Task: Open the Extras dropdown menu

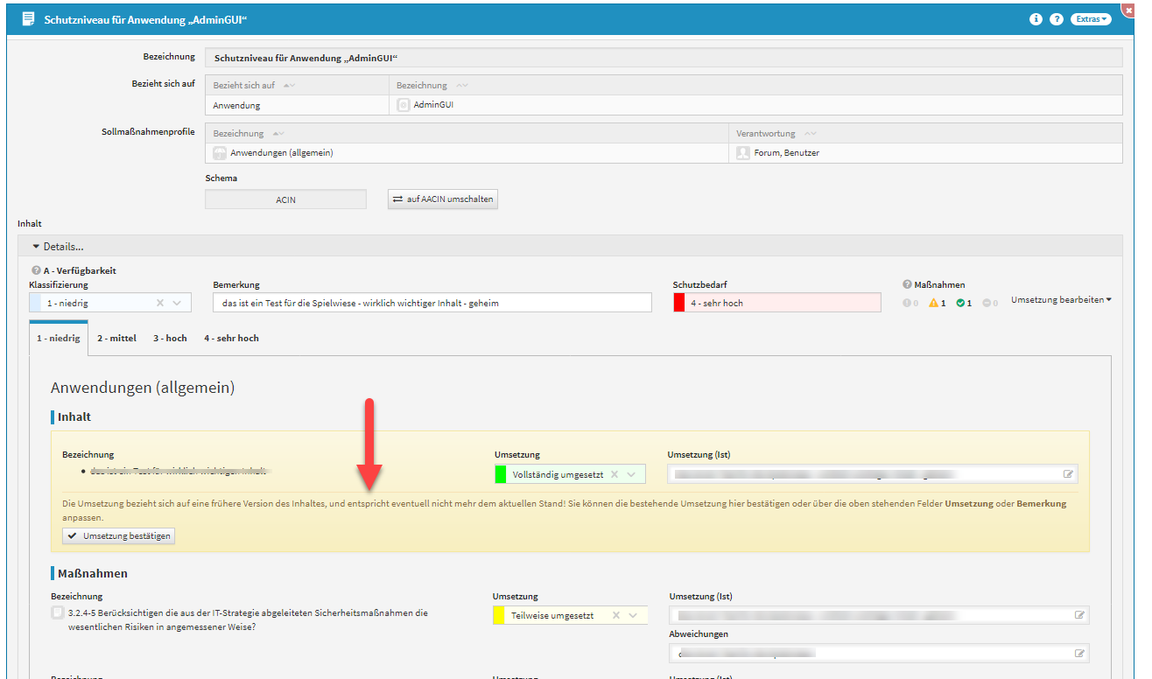Action: [1092, 18]
